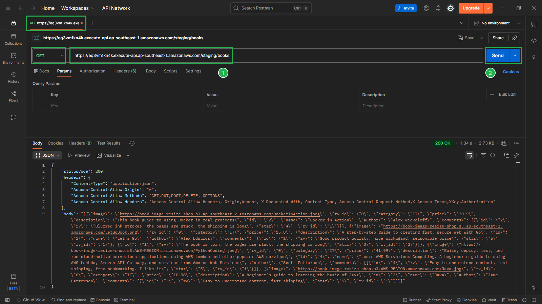Open the Docs tab
The height and width of the screenshot is (304, 542).
coord(41,71)
